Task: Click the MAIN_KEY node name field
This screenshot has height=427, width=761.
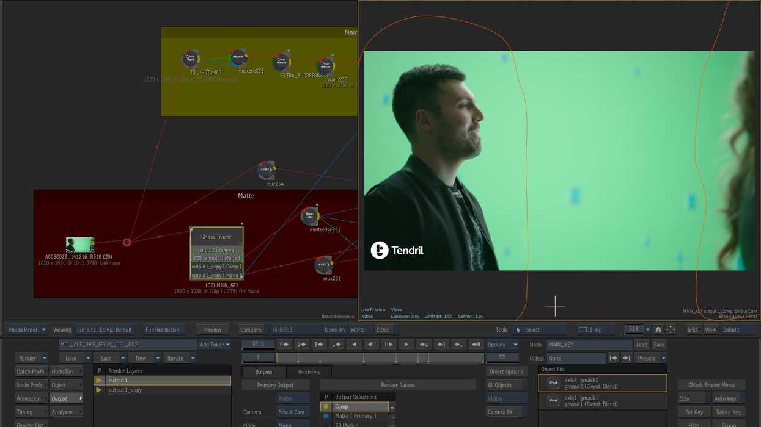Action: 589,345
